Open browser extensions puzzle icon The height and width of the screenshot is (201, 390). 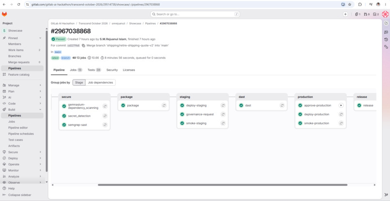[x=360, y=4]
